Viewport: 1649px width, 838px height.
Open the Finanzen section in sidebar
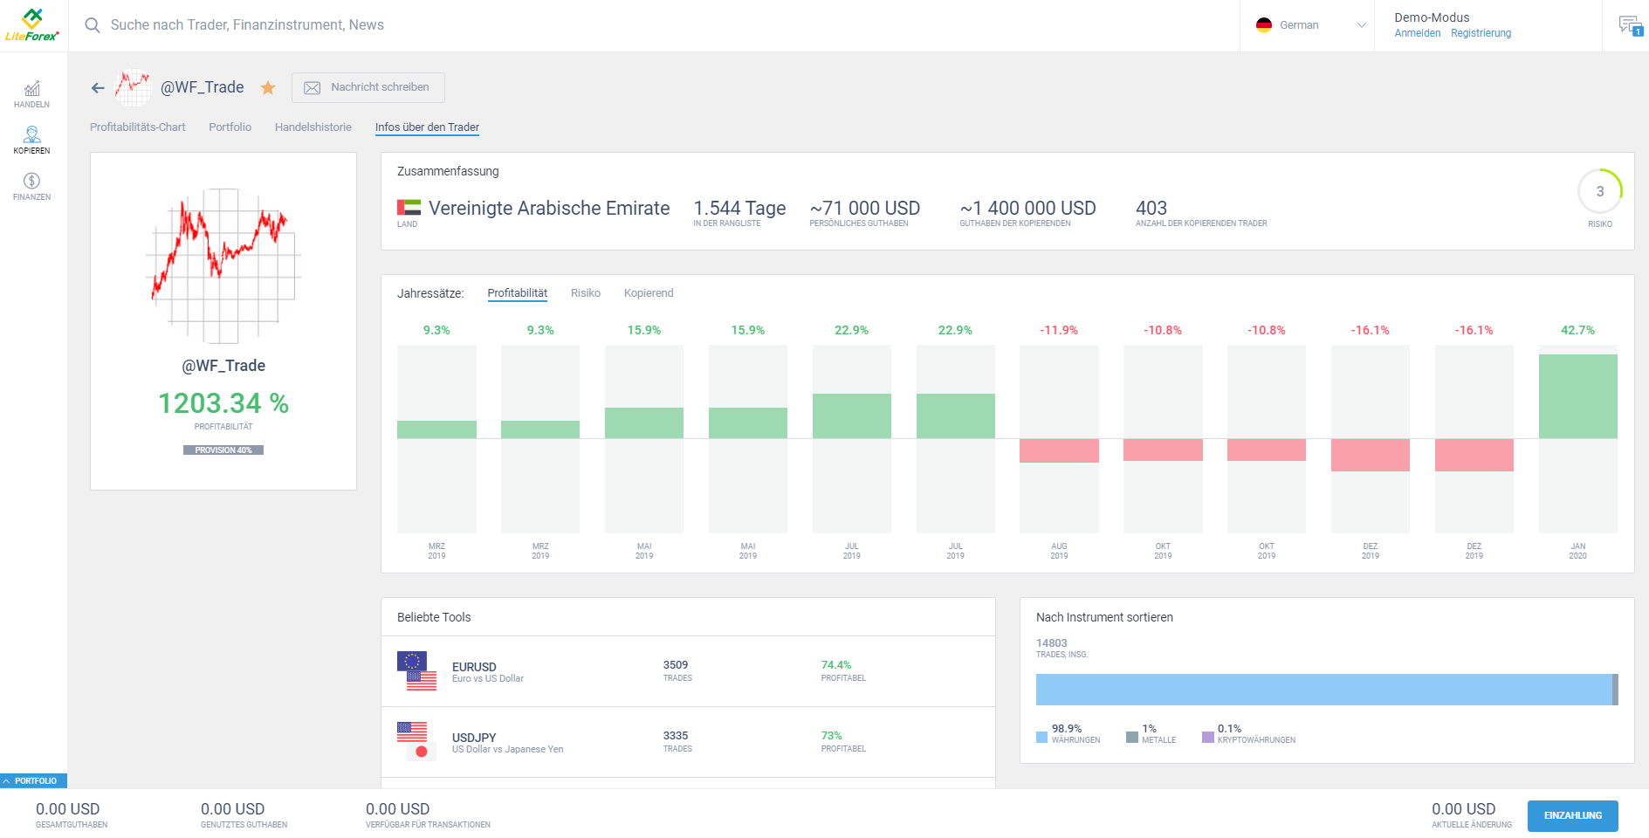[x=32, y=186]
